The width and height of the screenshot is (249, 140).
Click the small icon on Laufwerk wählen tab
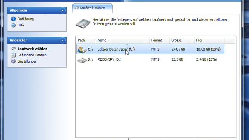coord(77,8)
